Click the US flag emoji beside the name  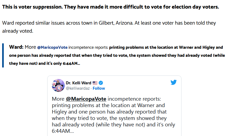click(x=95, y=83)
